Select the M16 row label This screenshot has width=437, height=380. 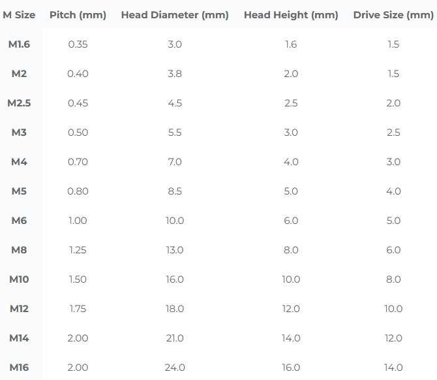(x=19, y=368)
